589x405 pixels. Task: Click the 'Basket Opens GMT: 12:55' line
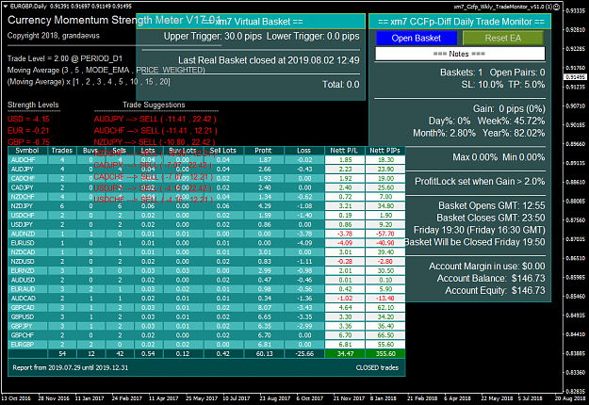click(492, 205)
